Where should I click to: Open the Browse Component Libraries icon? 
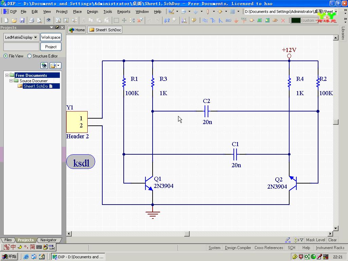coord(184,20)
